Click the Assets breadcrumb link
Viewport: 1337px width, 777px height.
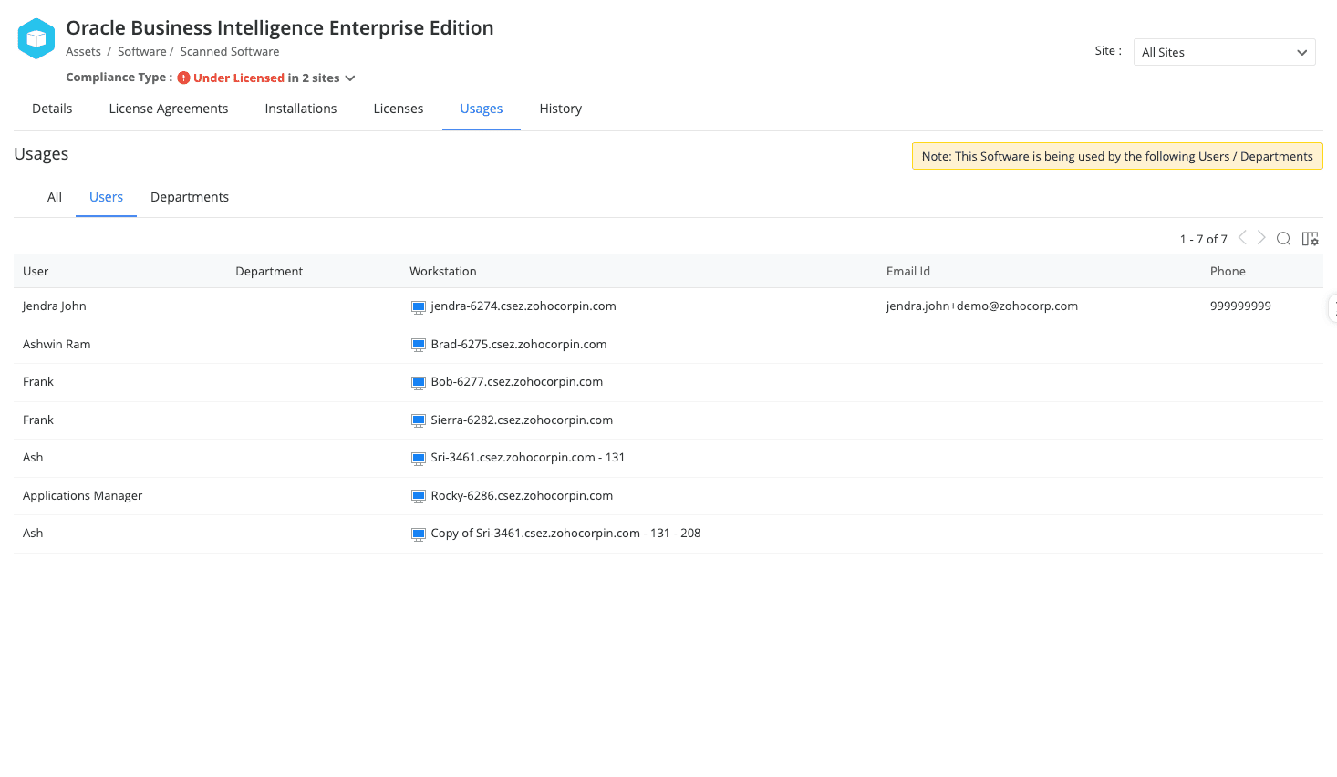pyautogui.click(x=83, y=52)
